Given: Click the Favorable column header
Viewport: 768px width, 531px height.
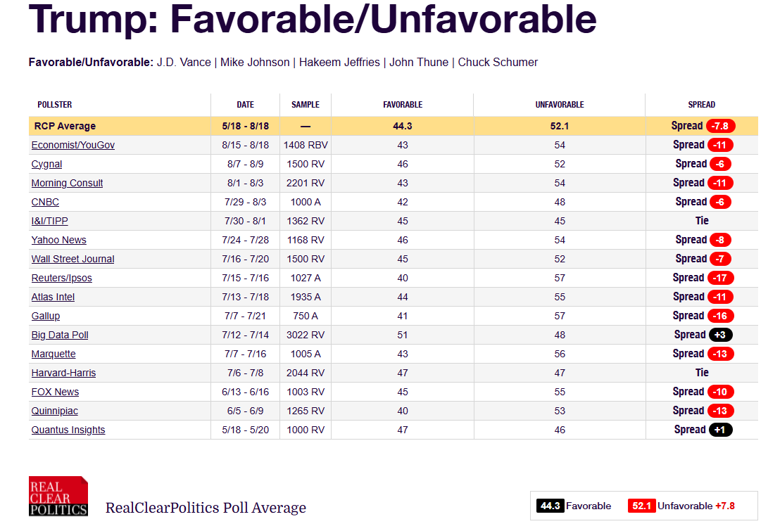Looking at the screenshot, I should 403,105.
